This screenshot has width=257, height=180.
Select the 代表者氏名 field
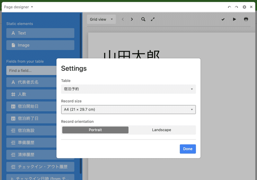[31, 82]
